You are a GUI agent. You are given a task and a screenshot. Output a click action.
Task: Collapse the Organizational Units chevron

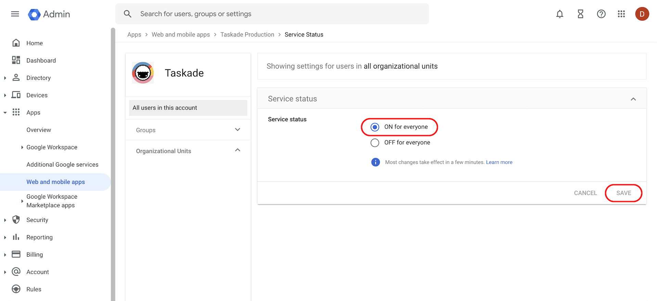tap(238, 150)
